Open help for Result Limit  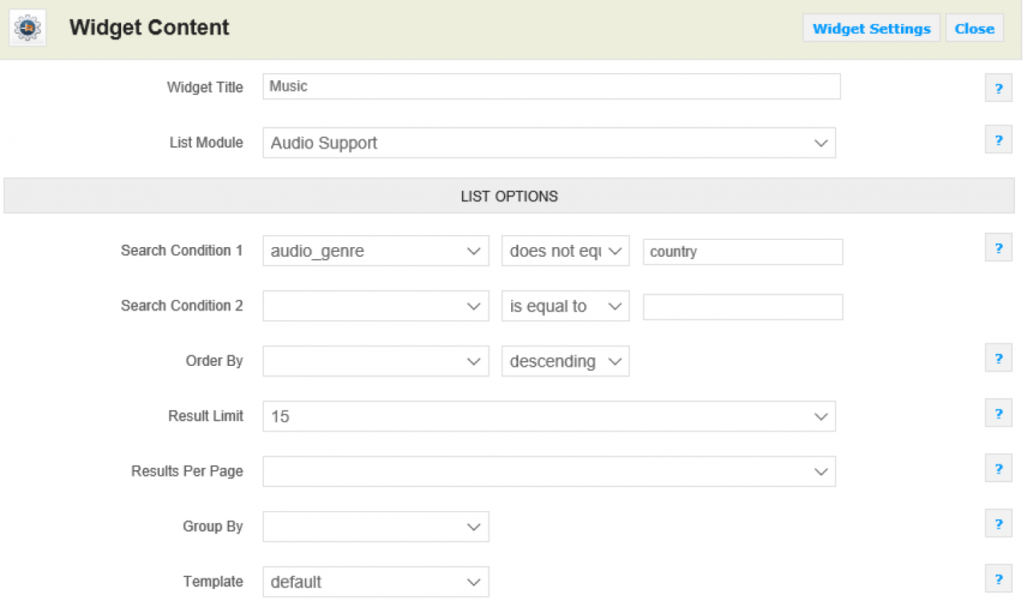(x=998, y=414)
